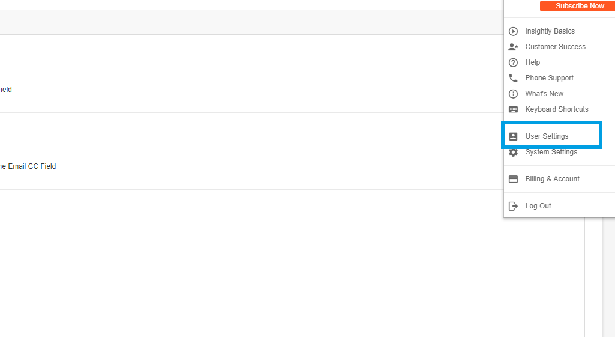Open the Keyboard Shortcuts menu item

pos(556,109)
